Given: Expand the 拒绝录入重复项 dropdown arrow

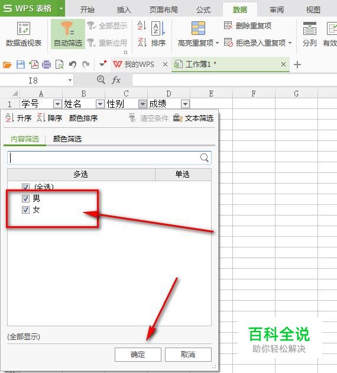Looking at the screenshot, I should pyautogui.click(x=290, y=43).
